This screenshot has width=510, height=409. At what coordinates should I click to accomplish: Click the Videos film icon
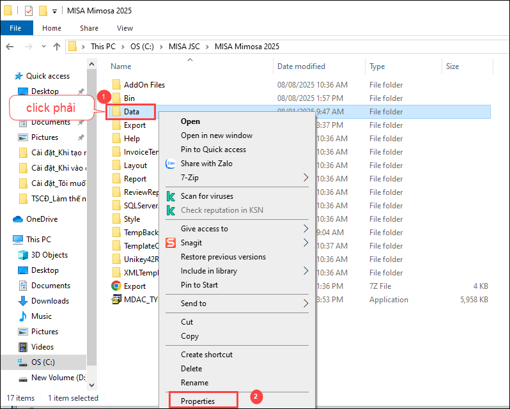click(x=23, y=347)
